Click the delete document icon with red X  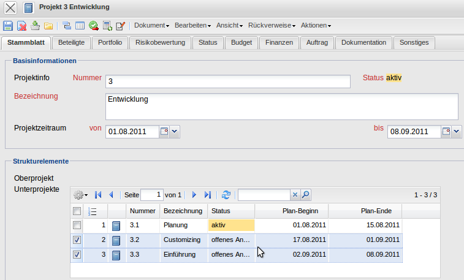click(x=21, y=26)
